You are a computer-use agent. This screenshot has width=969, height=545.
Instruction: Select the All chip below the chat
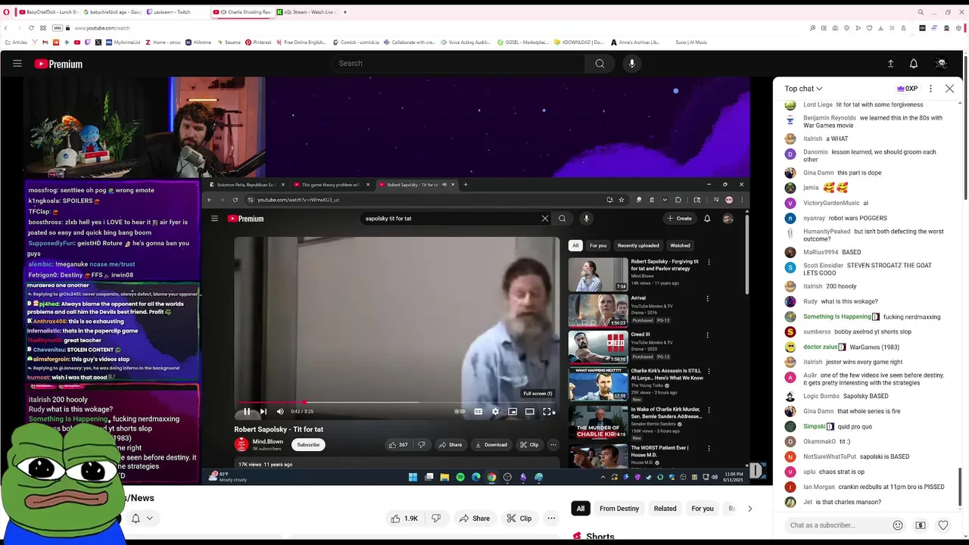[x=581, y=509]
